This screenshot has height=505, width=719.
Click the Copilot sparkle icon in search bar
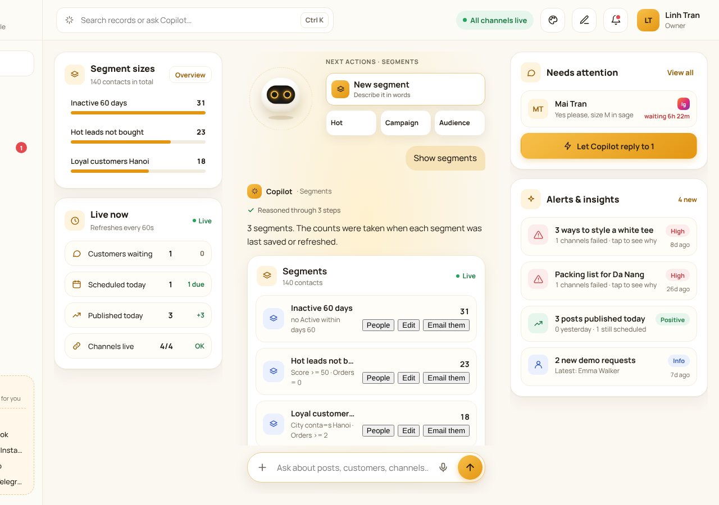(69, 20)
